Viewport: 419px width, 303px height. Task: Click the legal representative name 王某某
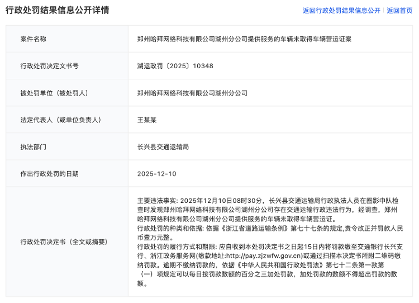pos(146,120)
